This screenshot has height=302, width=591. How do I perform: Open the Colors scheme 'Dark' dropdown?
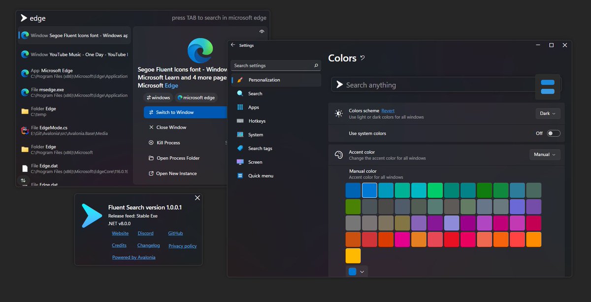click(548, 113)
